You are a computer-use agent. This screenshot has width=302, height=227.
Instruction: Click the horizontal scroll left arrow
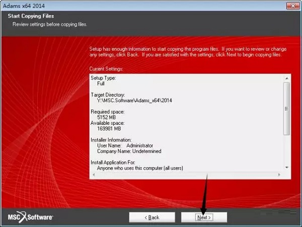[94, 175]
